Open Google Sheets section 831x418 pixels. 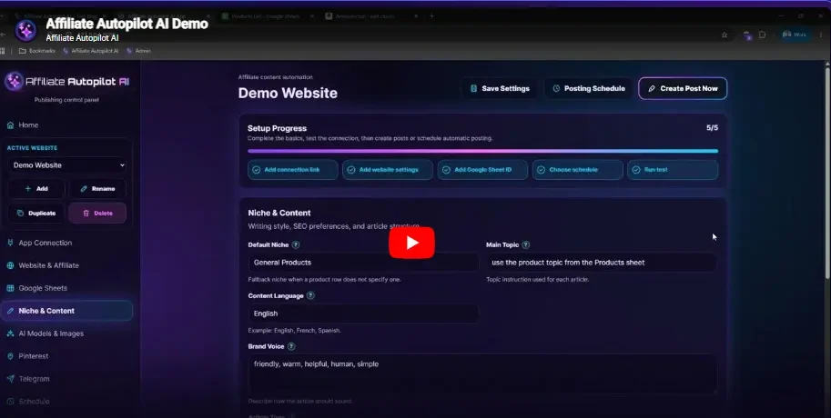tap(43, 288)
